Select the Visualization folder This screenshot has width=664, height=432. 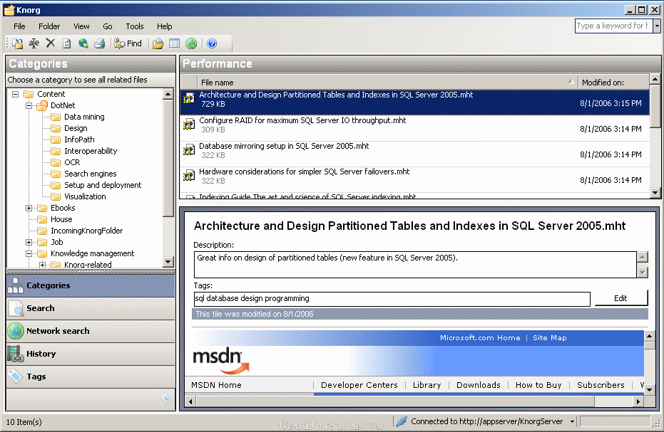click(x=85, y=196)
